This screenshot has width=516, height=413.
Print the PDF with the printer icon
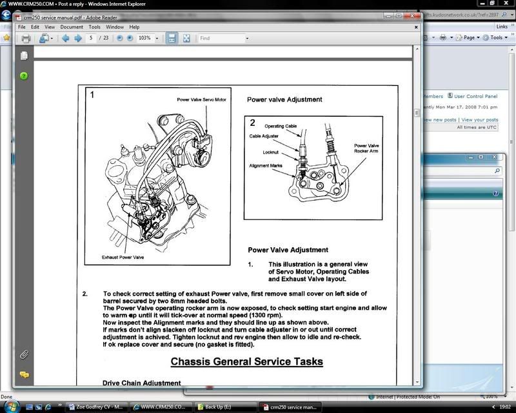(x=26, y=39)
